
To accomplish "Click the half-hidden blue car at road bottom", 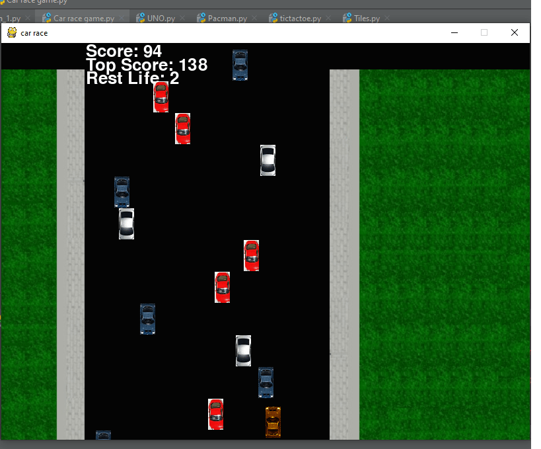I will point(103,435).
